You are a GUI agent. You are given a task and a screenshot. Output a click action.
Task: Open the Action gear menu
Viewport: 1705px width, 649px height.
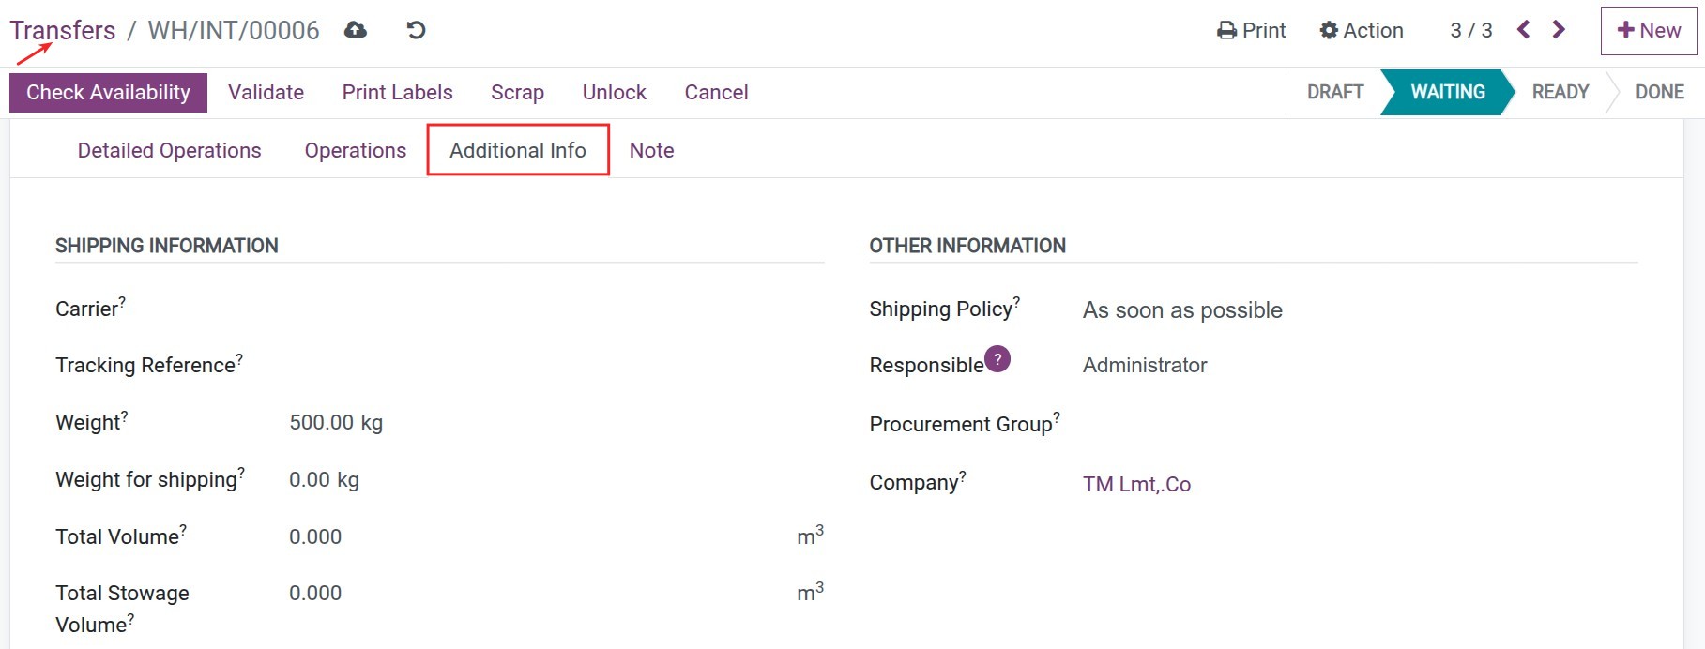(x=1361, y=30)
